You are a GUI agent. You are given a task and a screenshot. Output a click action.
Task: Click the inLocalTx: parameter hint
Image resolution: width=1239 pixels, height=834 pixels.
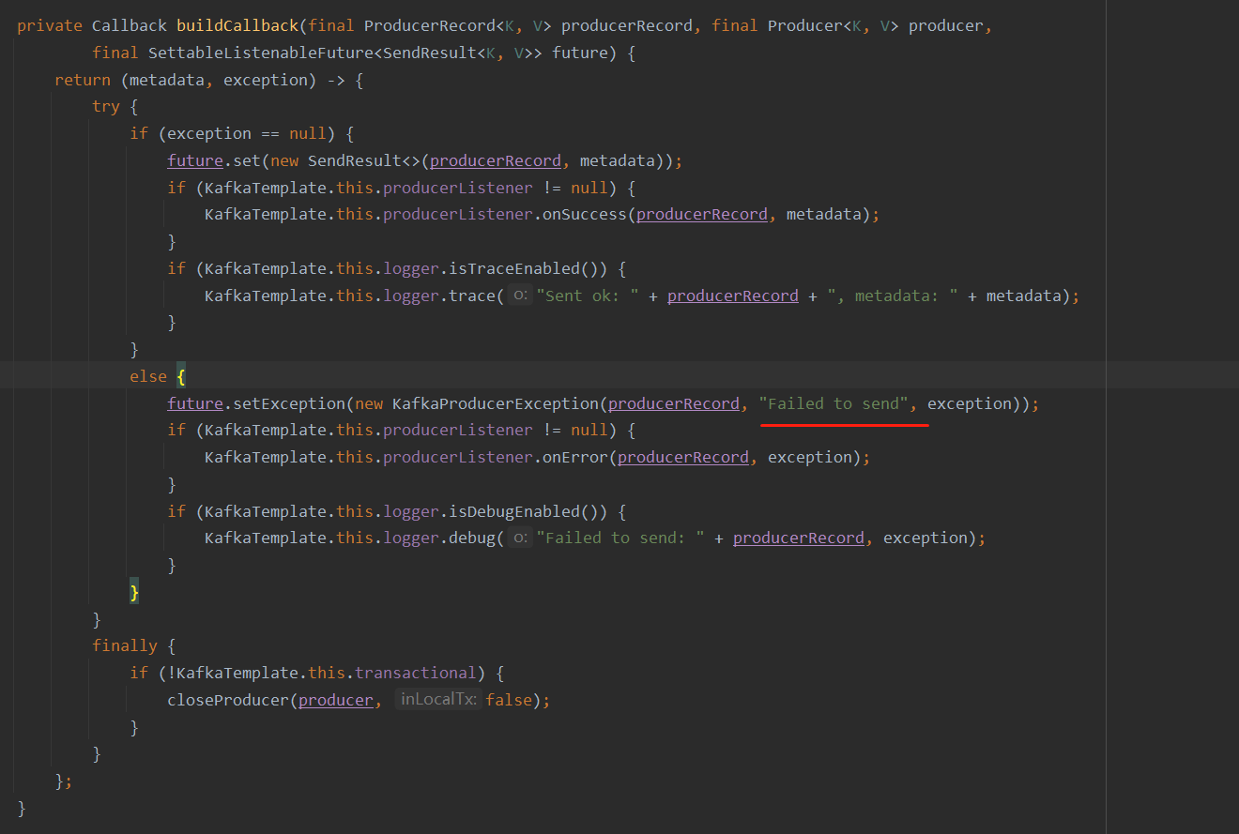tap(438, 700)
